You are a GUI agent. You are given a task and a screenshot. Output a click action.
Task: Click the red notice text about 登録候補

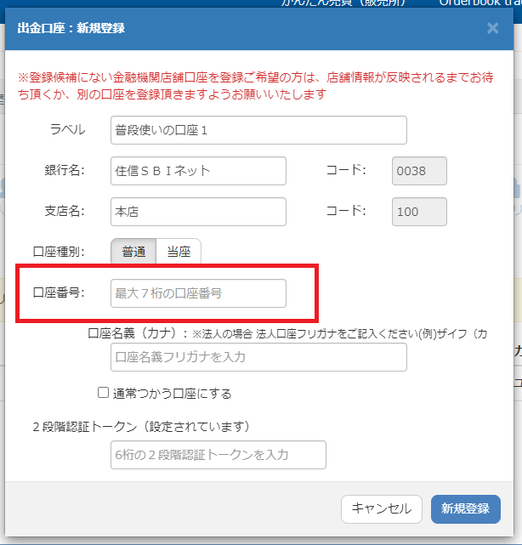[x=255, y=86]
